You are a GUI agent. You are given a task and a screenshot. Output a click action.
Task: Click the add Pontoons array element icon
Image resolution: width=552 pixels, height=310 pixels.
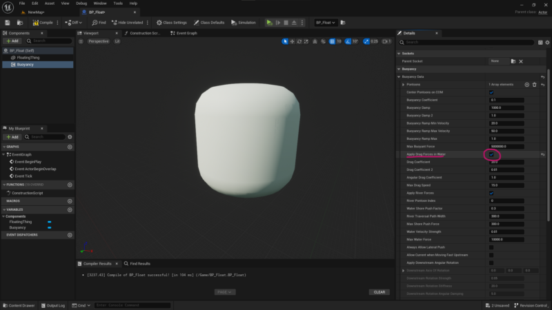[x=526, y=85]
